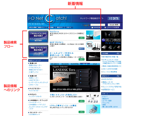Open the フレッツ・スクウェア設定方法 link

click(x=112, y=87)
